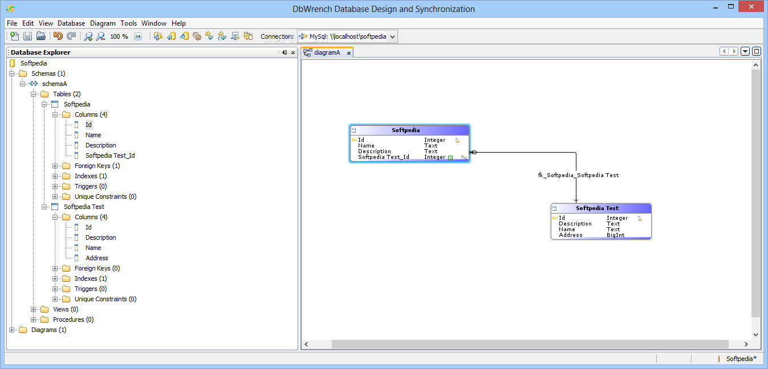
Task: Expand the Unique Constraints (0) folder under Softpedia Test
Action: click(55, 299)
